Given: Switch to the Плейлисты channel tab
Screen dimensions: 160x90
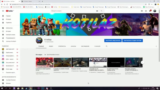Looking at the screenshot, I should [x=62, y=46].
